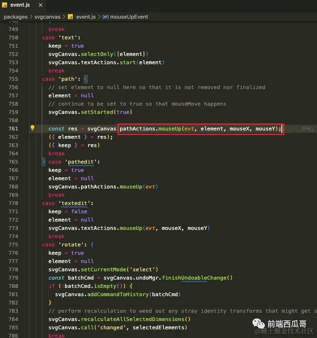Select the event.js tab
This screenshot has width=317, height=338.
[x=20, y=5]
